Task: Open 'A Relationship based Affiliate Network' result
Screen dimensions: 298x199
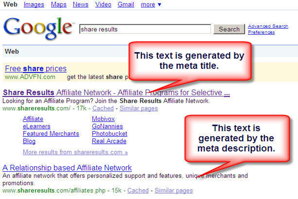Action: (67, 168)
